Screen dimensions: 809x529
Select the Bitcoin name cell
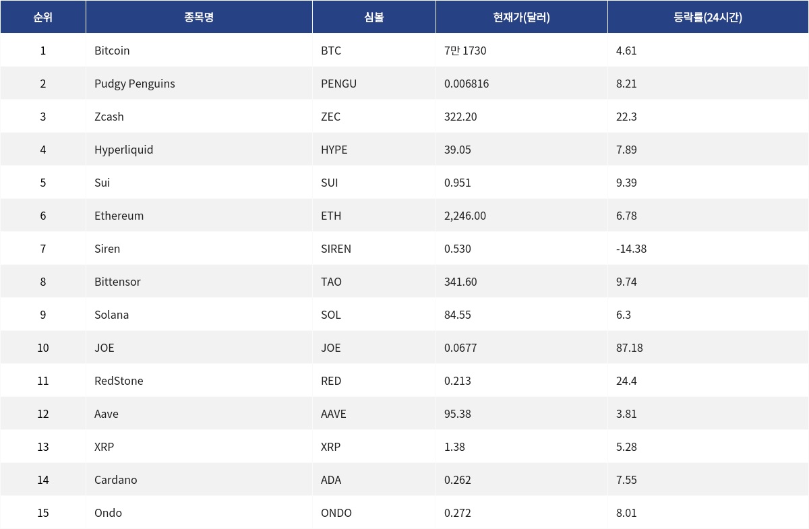[112, 51]
